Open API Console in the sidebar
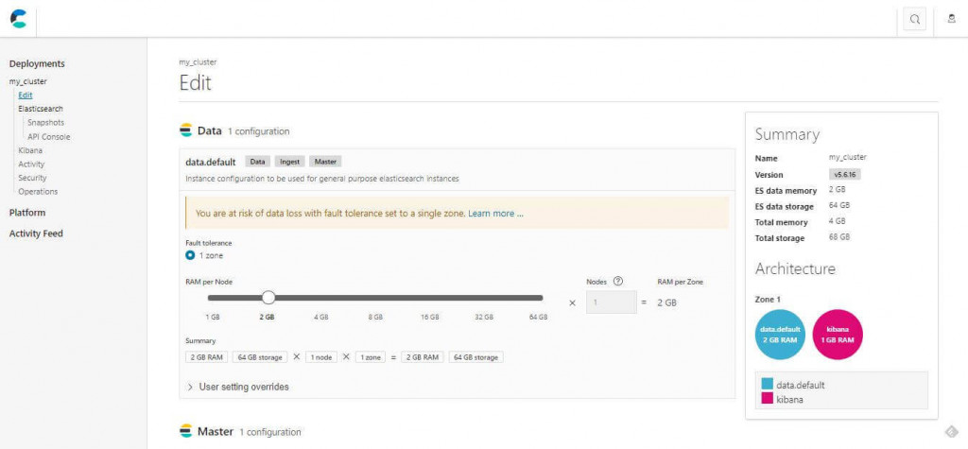Screen dimensions: 968x449 coord(49,136)
